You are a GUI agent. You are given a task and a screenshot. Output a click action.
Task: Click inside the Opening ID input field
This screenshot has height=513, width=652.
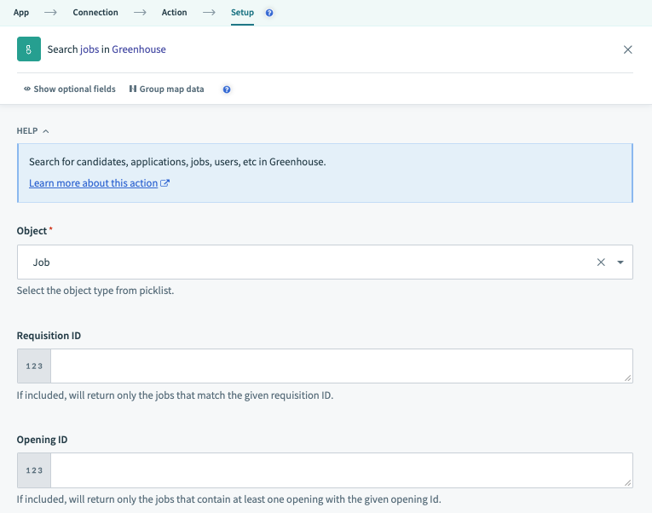341,470
